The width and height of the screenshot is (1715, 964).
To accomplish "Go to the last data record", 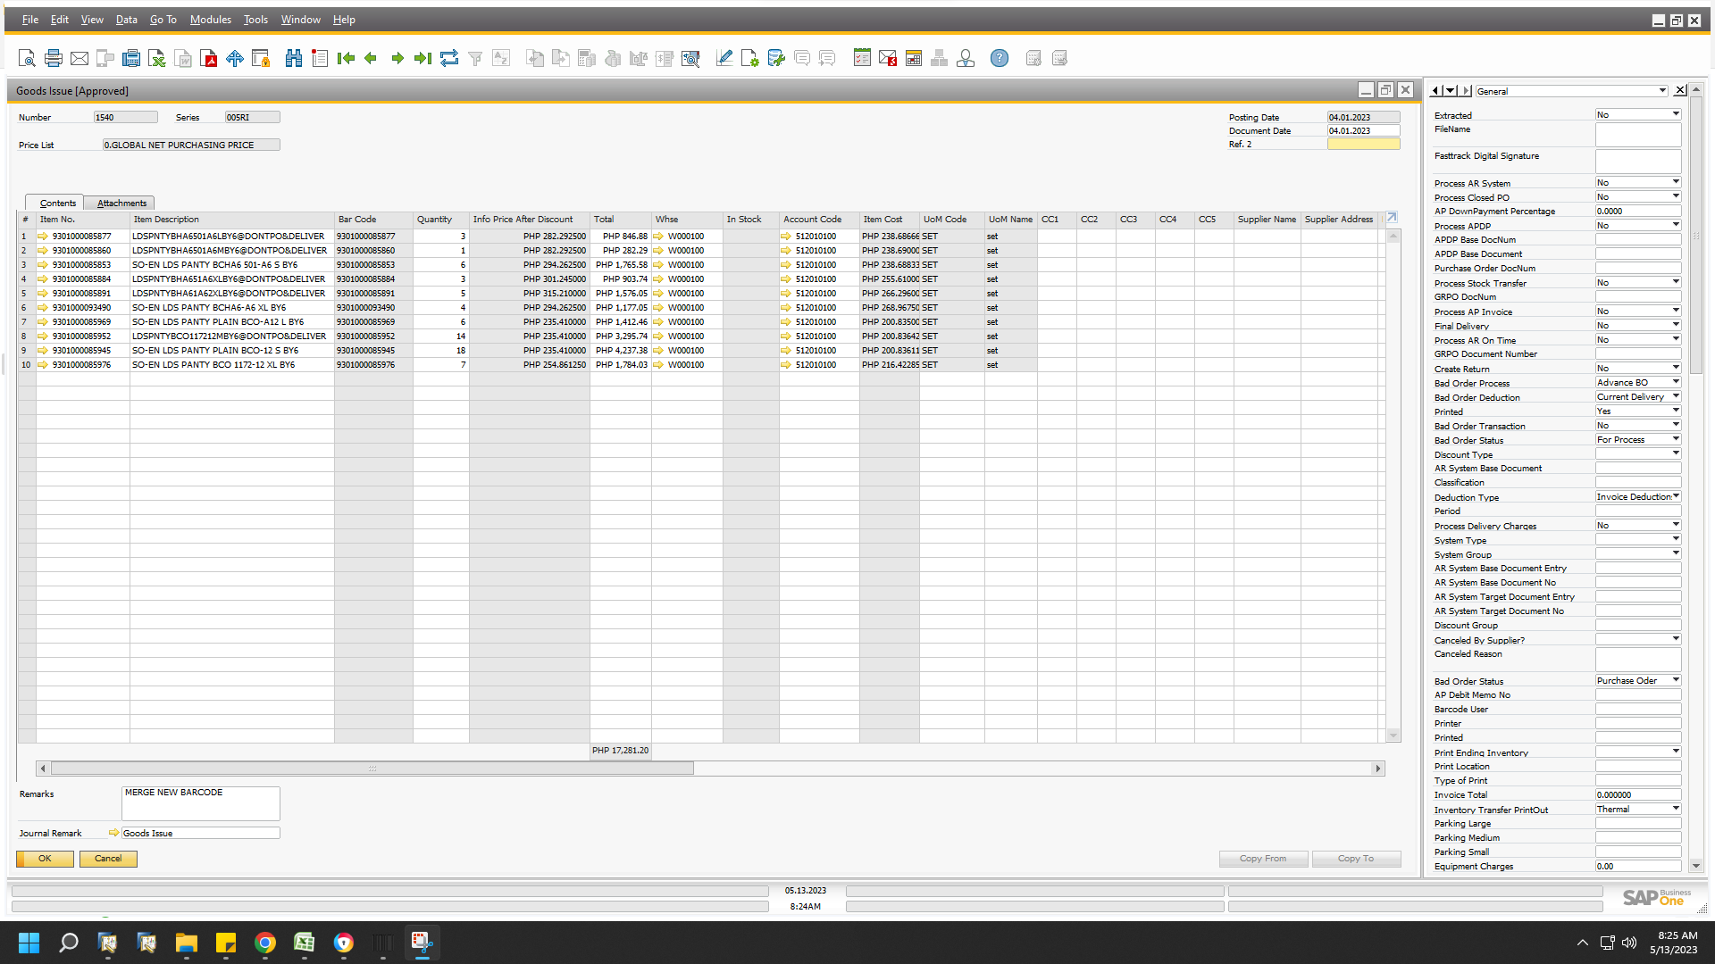I will pyautogui.click(x=423, y=59).
